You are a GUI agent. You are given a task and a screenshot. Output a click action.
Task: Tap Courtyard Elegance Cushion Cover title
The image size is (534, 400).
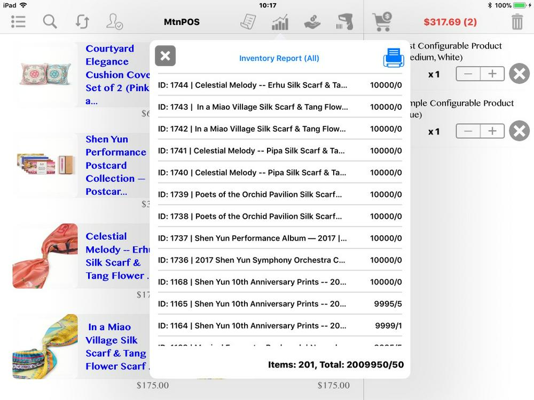117,75
